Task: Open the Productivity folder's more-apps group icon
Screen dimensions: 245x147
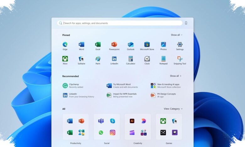Action: pyautogui.click(x=81, y=132)
